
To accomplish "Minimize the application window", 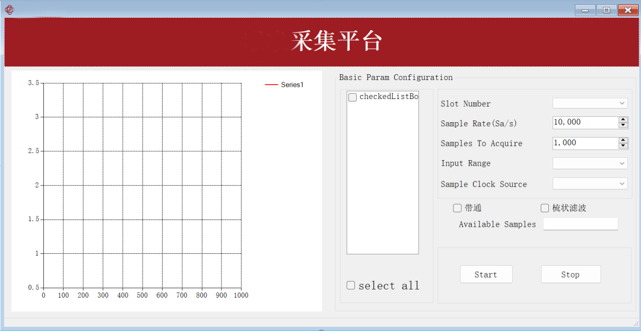I will point(585,10).
